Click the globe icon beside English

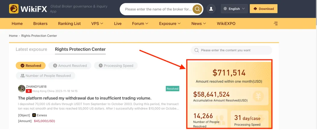tap(225, 9)
